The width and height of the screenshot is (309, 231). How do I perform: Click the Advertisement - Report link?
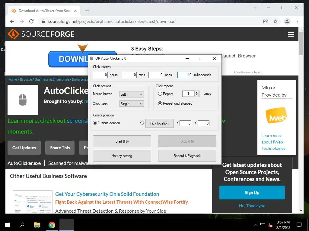[x=248, y=72]
